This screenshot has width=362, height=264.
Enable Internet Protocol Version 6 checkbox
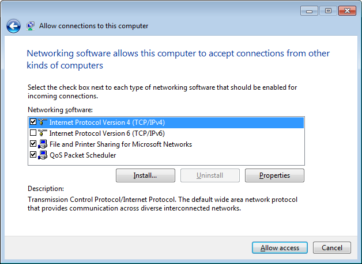pos(33,133)
